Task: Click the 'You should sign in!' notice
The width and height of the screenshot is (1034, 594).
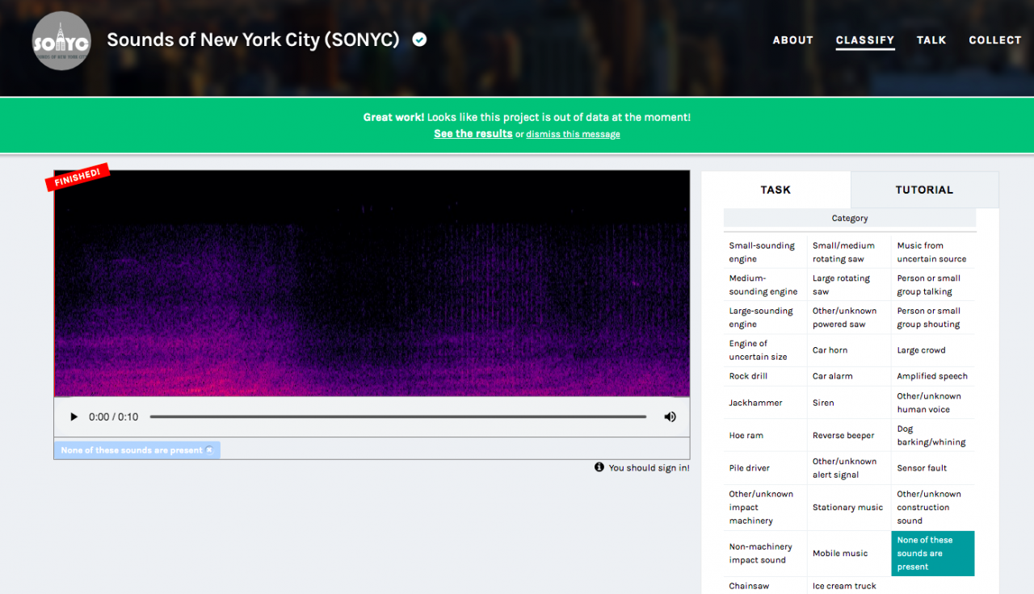Action: pyautogui.click(x=649, y=467)
